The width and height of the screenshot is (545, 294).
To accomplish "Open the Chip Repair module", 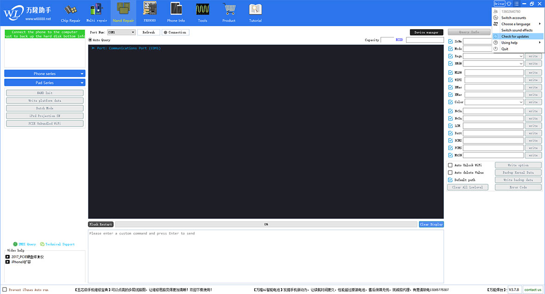I will (70, 12).
